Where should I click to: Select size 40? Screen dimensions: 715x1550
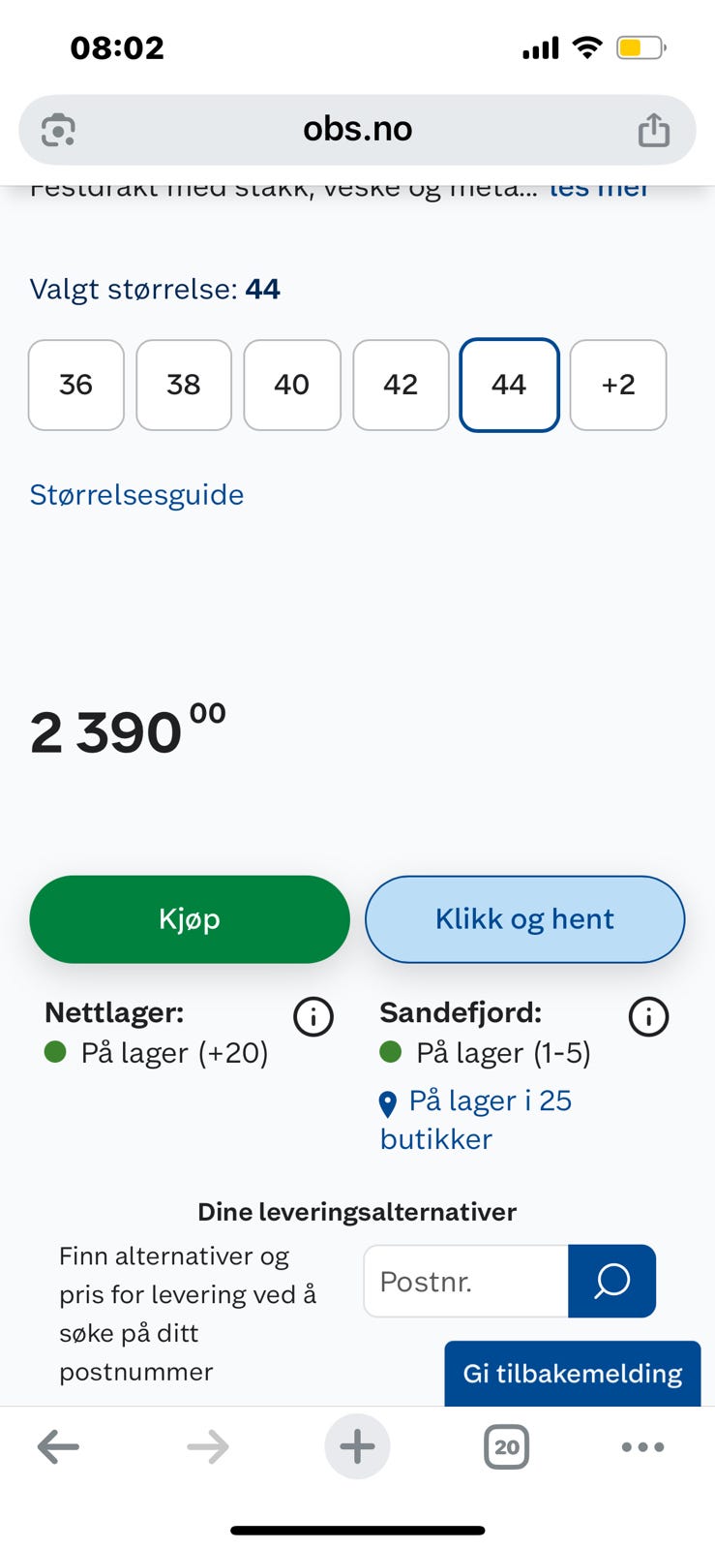292,385
